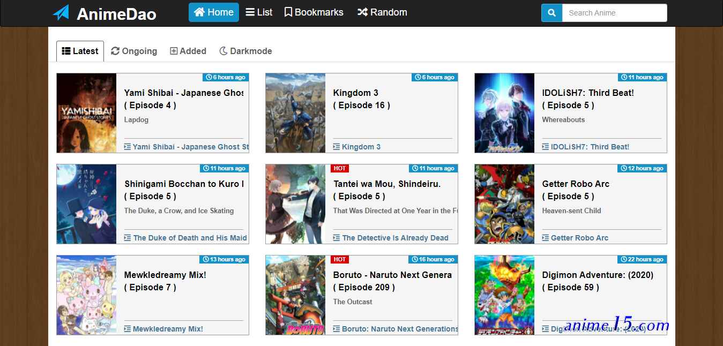Follow the Mewkledreamy Mix! series link
Image resolution: width=723 pixels, height=346 pixels.
163,329
